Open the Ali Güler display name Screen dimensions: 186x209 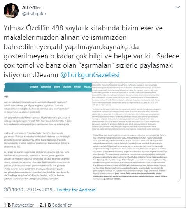pyautogui.click(x=32, y=8)
